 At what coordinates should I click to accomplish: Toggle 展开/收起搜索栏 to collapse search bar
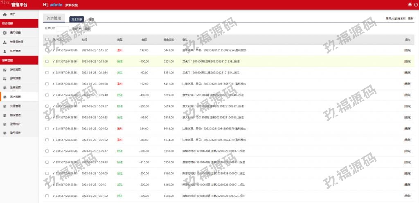pos(396,19)
